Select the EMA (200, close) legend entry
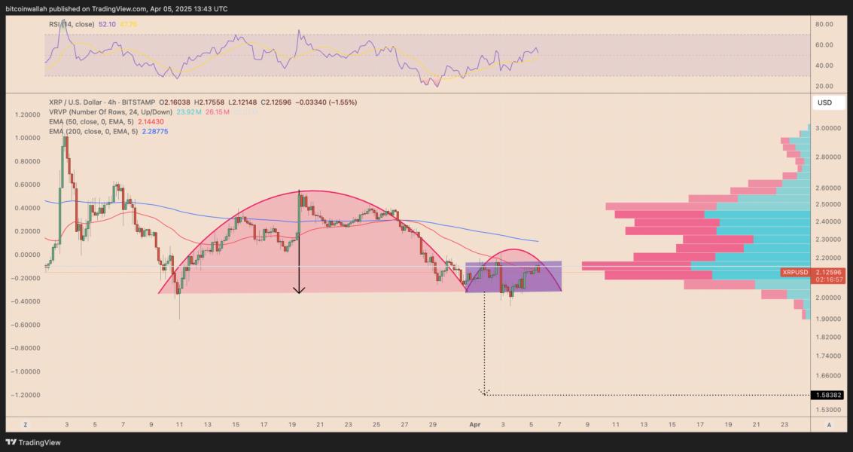853x452 pixels. (x=95, y=132)
